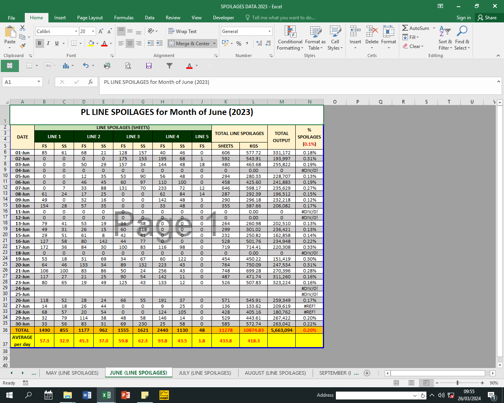This screenshot has width=504, height=403.
Task: Open the Find & Select dropdown
Action: point(462,38)
